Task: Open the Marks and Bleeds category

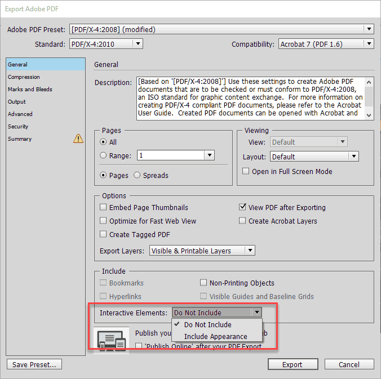Action: point(46,89)
